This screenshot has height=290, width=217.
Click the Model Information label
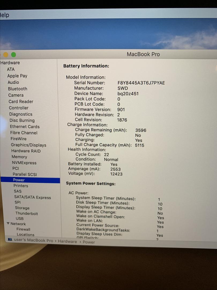(x=86, y=77)
